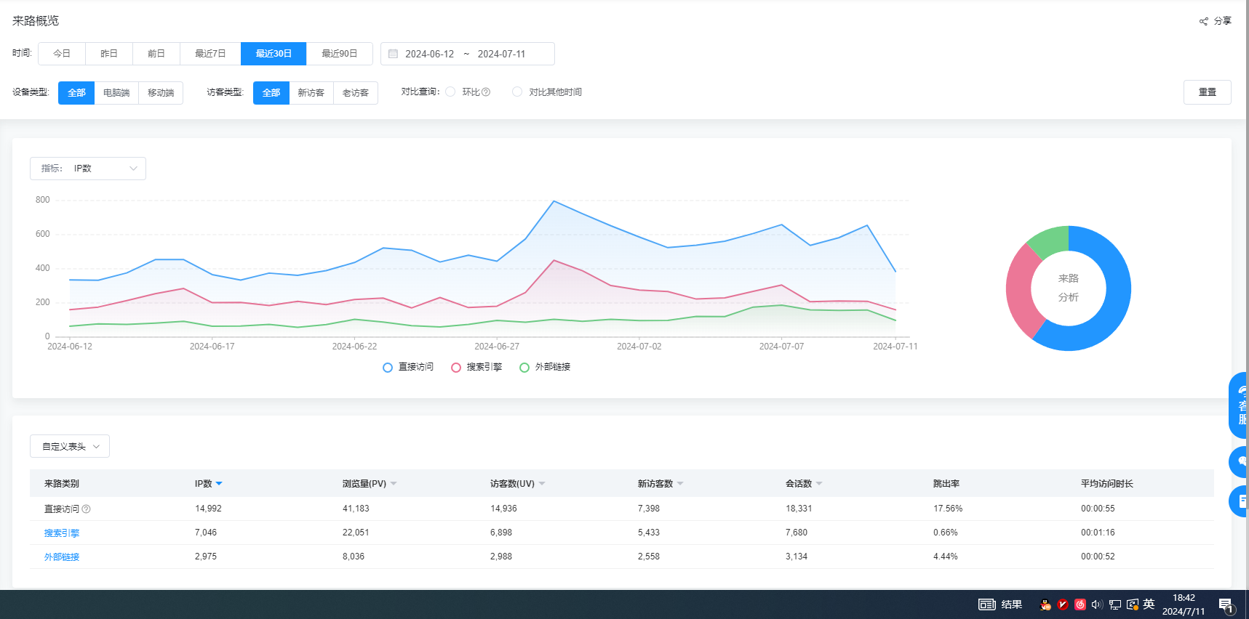Open the 外部链接 source link
The height and width of the screenshot is (619, 1249).
pyautogui.click(x=62, y=557)
